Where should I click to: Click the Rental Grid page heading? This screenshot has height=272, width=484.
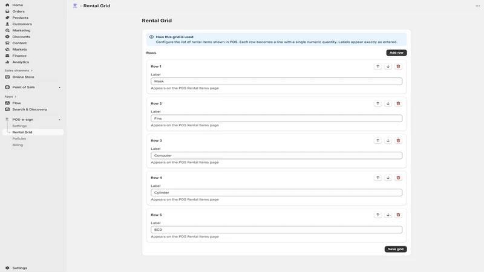157,21
